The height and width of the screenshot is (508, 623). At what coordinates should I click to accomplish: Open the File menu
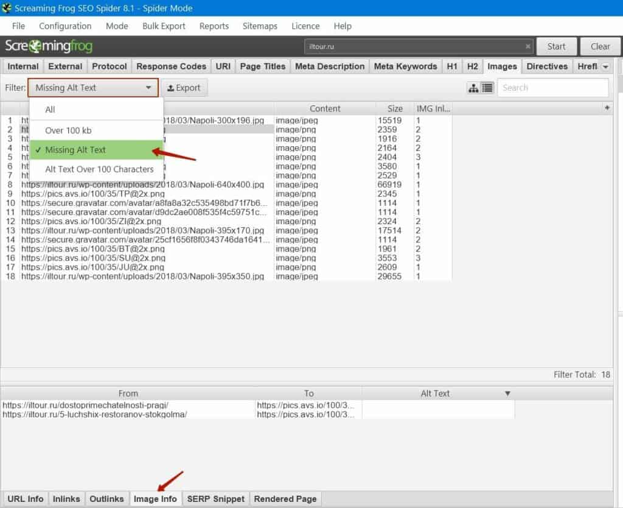(x=18, y=26)
